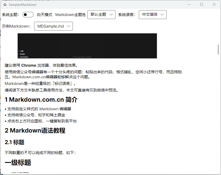Select the heading '2 Markdown语法教程'
This screenshot has width=221, height=175.
(x=35, y=131)
